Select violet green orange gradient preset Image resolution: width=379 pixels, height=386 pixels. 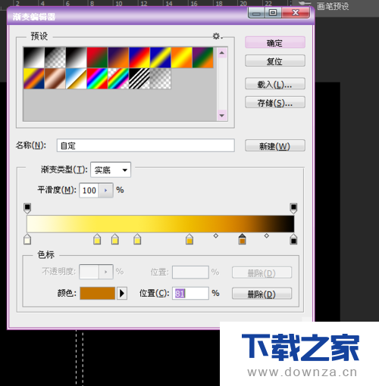[x=202, y=58]
